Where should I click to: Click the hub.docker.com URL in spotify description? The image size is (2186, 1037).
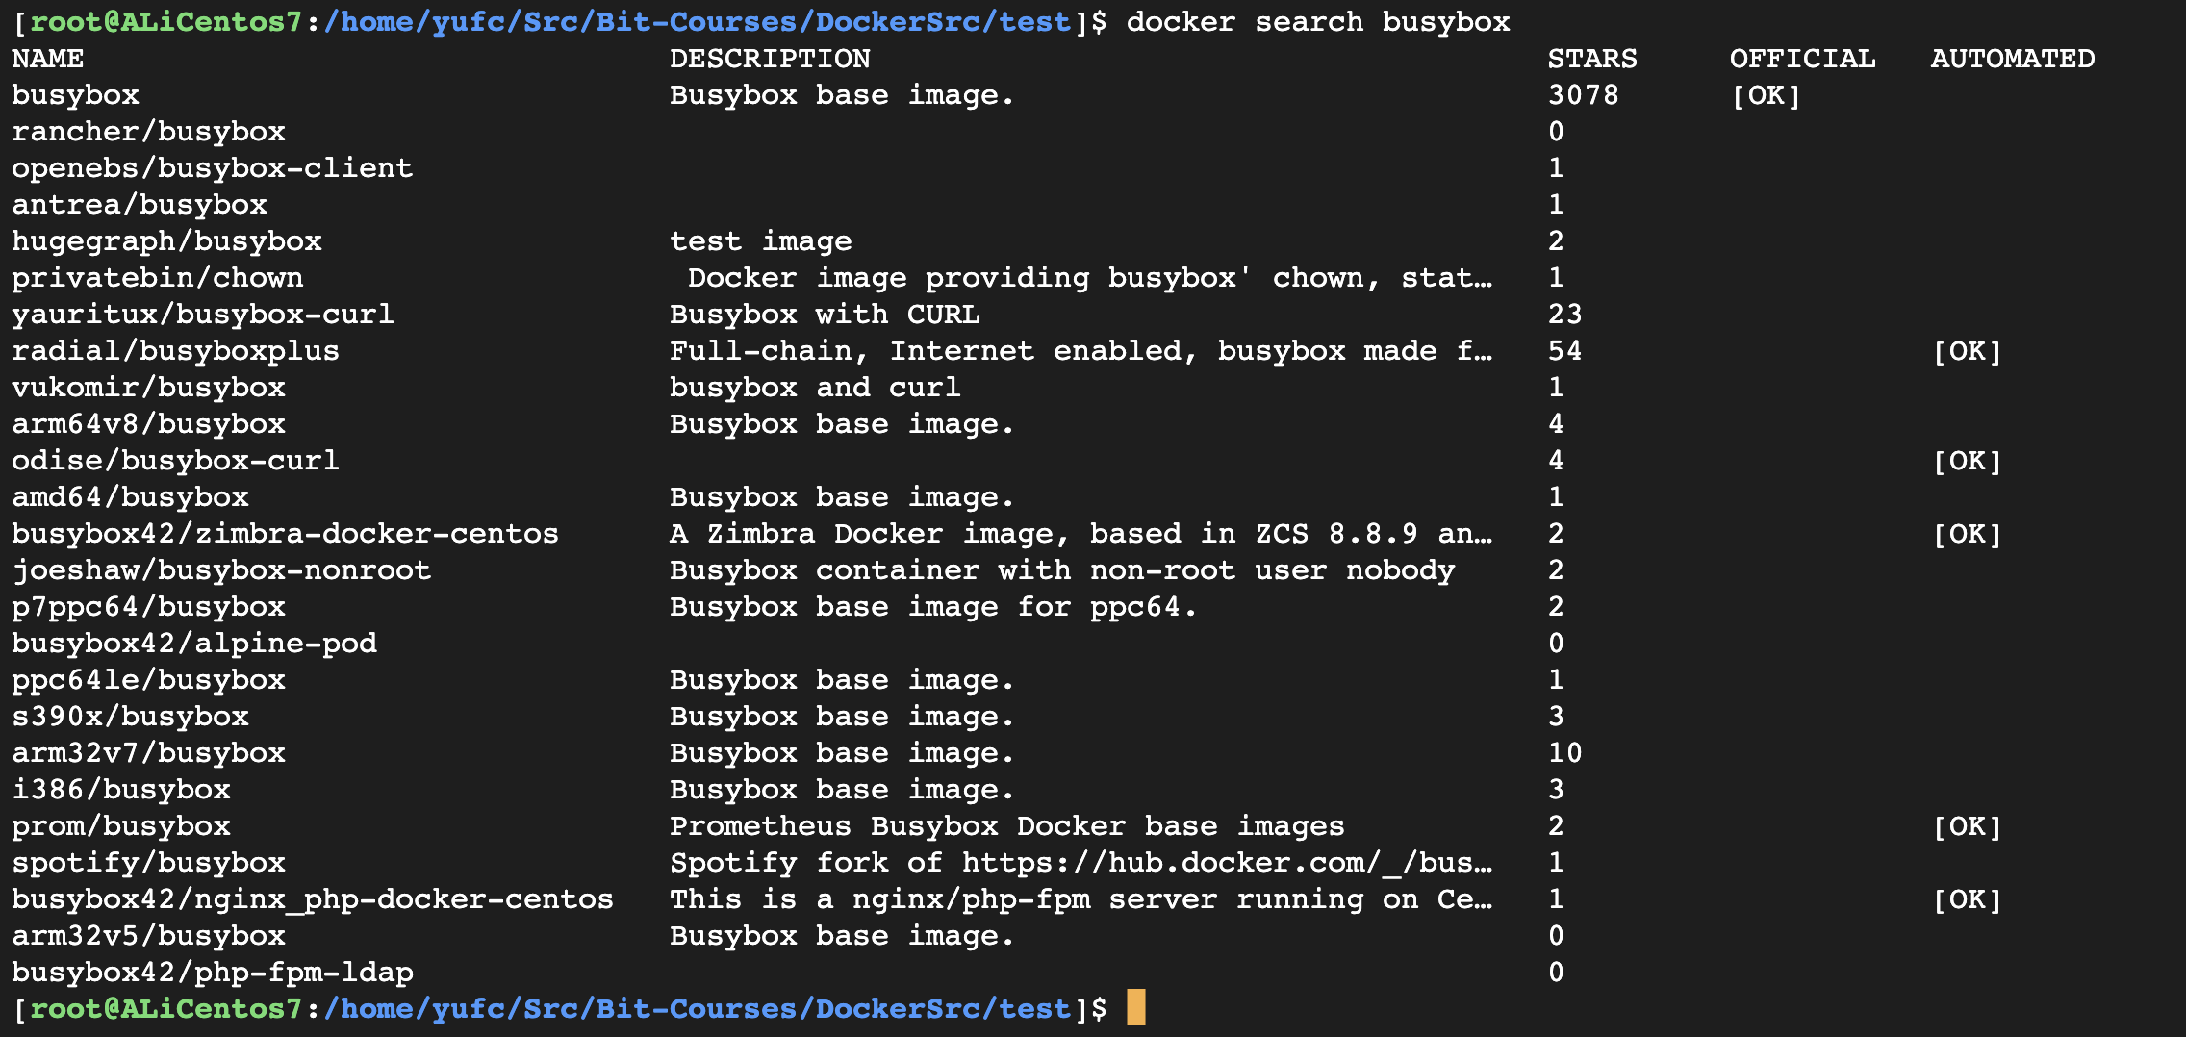tap(1227, 863)
